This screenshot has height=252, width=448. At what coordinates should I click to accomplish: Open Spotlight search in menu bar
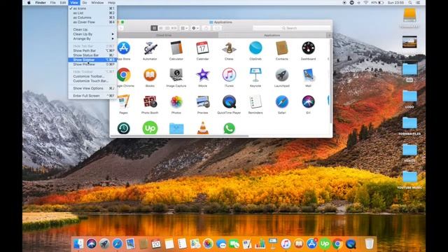[x=410, y=3]
